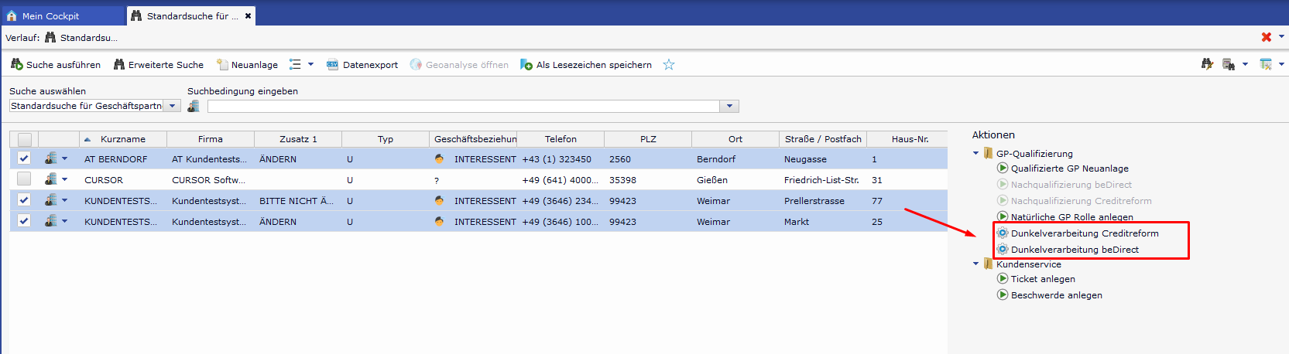Image resolution: width=1289 pixels, height=354 pixels.
Task: Collapse the Kundenservice tree group
Action: click(976, 264)
